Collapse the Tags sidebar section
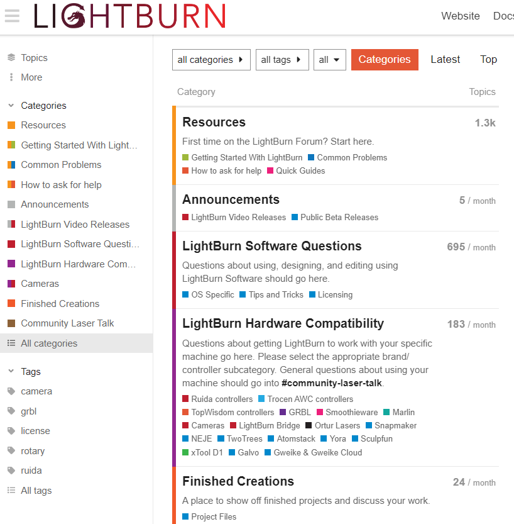514x524 pixels. (11, 372)
